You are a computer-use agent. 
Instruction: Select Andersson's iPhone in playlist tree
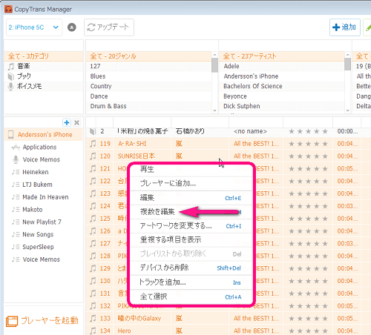pyautogui.click(x=44, y=135)
